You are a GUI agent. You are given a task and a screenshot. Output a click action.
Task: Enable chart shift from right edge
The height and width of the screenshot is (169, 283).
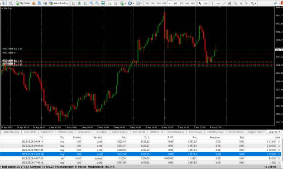115,3
